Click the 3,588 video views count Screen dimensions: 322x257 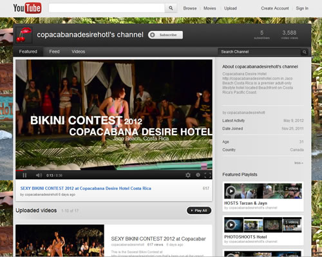(x=289, y=35)
